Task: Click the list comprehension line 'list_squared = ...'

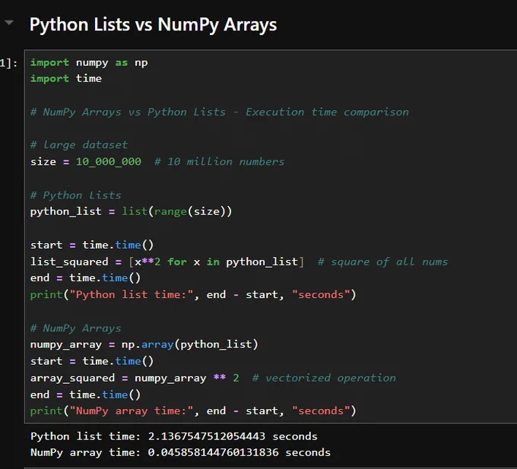Action: pyautogui.click(x=167, y=261)
